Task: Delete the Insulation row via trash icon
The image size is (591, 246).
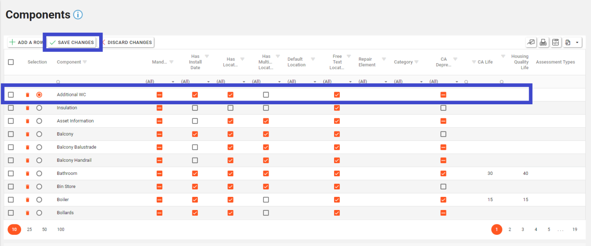Action: click(x=28, y=108)
